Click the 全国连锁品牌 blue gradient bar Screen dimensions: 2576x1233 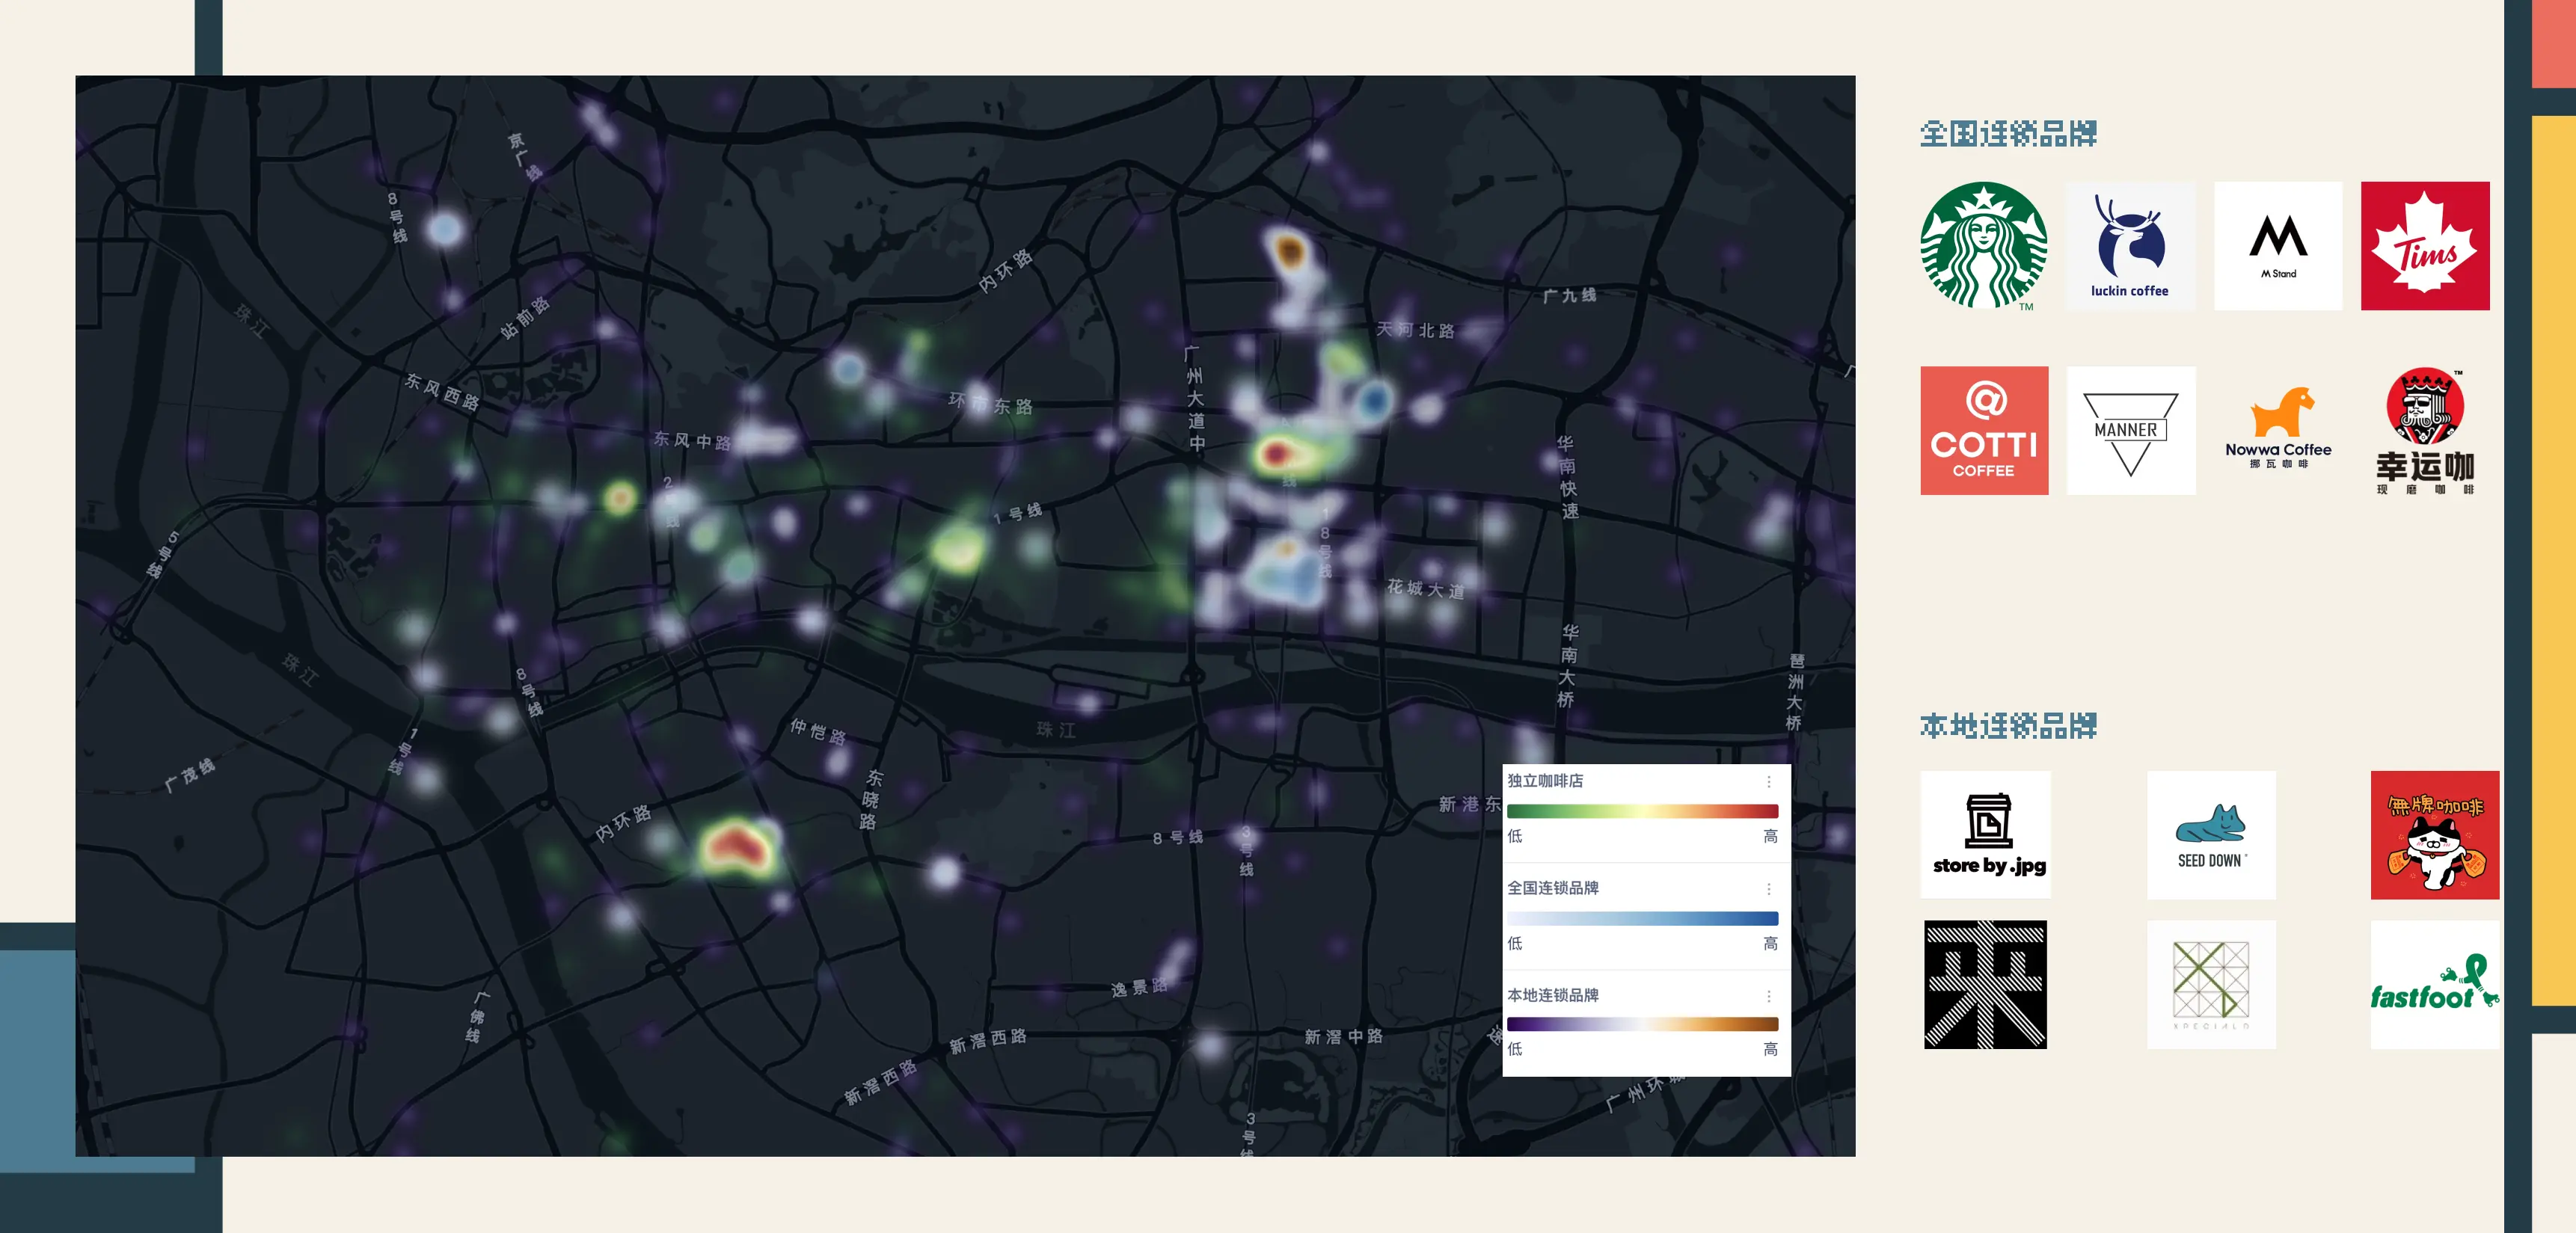click(1641, 918)
